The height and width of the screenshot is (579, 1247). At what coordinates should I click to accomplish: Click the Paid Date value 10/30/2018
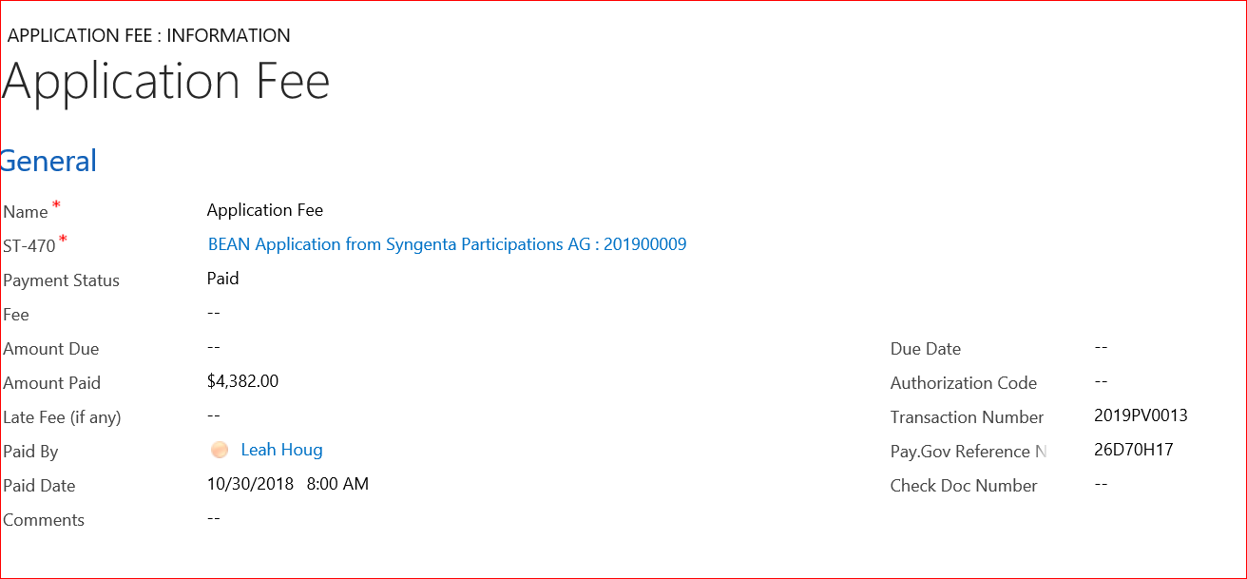251,484
